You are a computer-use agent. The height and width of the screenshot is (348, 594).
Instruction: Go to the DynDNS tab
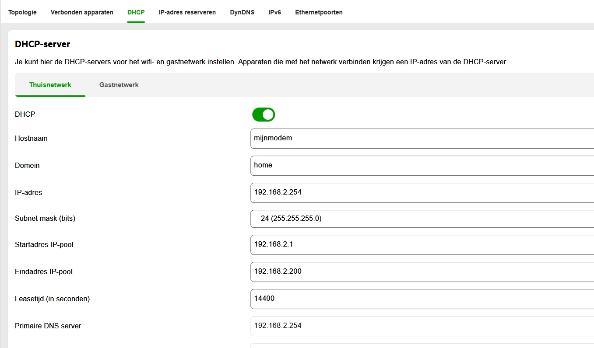tap(242, 12)
